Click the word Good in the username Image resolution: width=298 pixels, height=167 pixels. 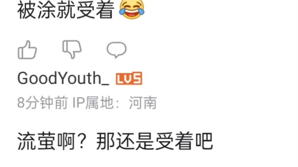tap(37, 78)
